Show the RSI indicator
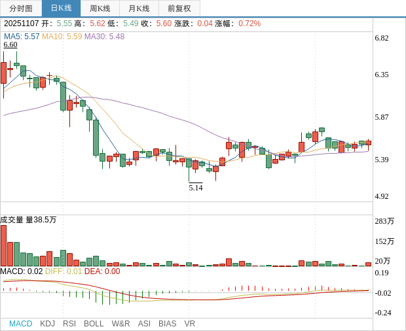The image size is (406, 331). tap(69, 324)
